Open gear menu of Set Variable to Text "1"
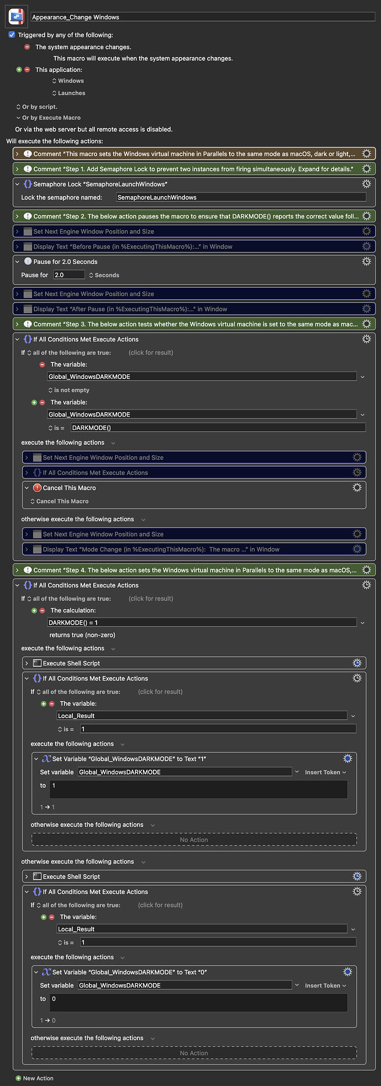This screenshot has height=1086, width=381. point(347,758)
